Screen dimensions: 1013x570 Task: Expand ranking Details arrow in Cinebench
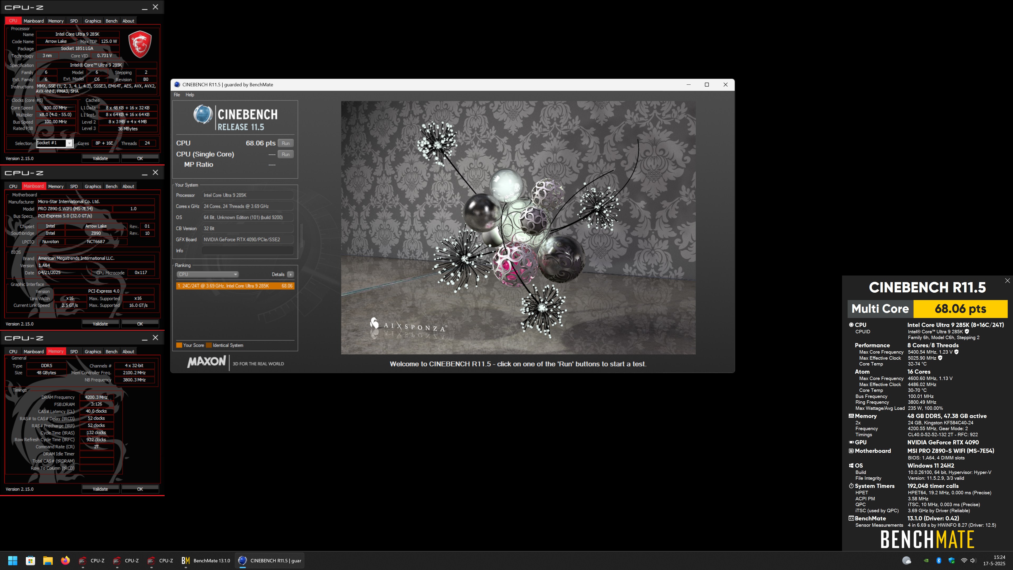click(x=290, y=274)
